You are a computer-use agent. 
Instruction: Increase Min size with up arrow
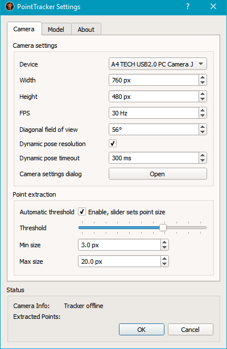tap(164, 242)
